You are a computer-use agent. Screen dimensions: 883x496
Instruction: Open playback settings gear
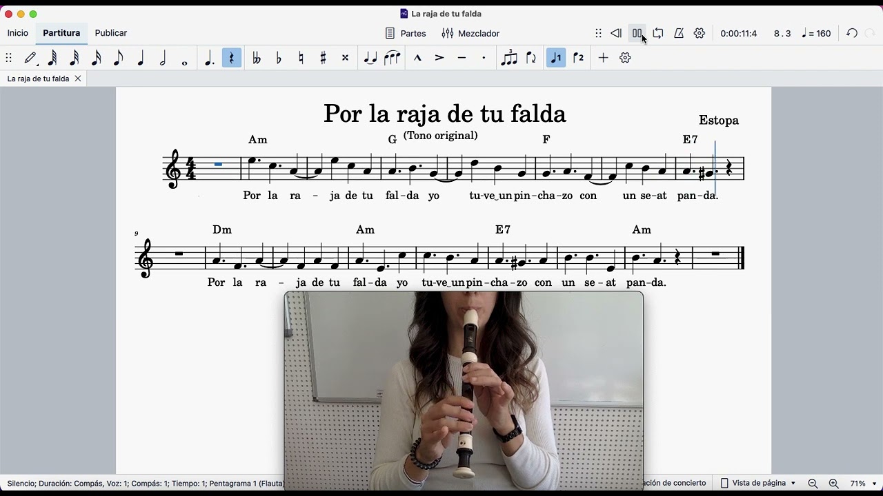700,33
